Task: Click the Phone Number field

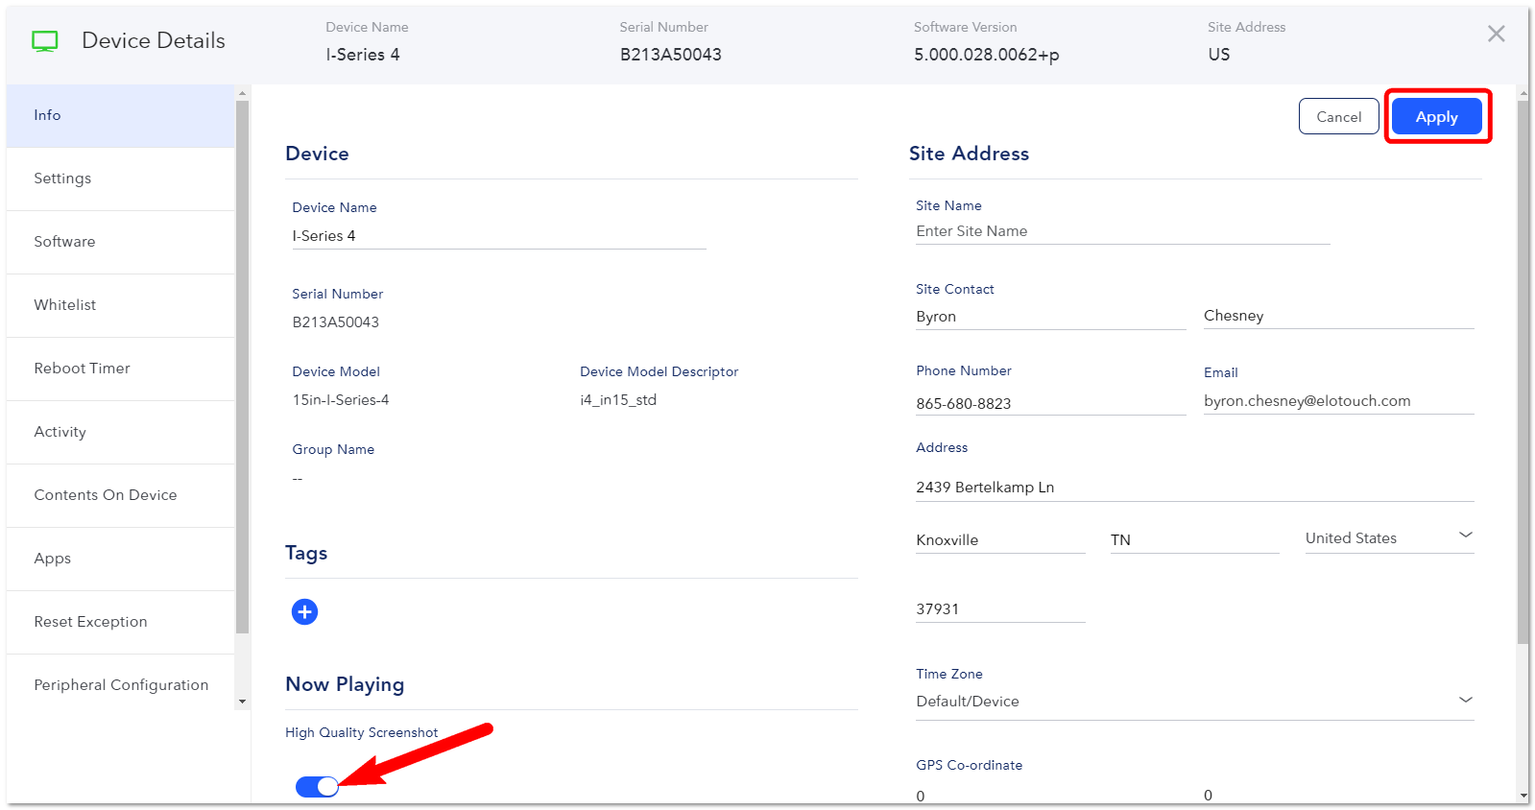Action: pos(1050,403)
